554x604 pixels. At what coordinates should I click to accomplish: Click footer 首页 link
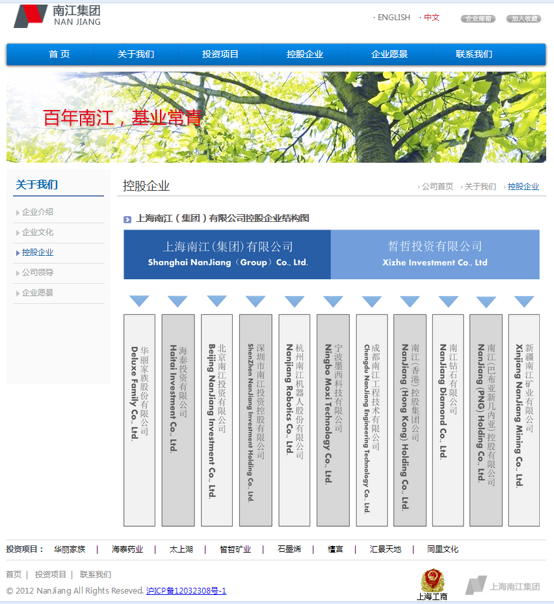[x=14, y=574]
